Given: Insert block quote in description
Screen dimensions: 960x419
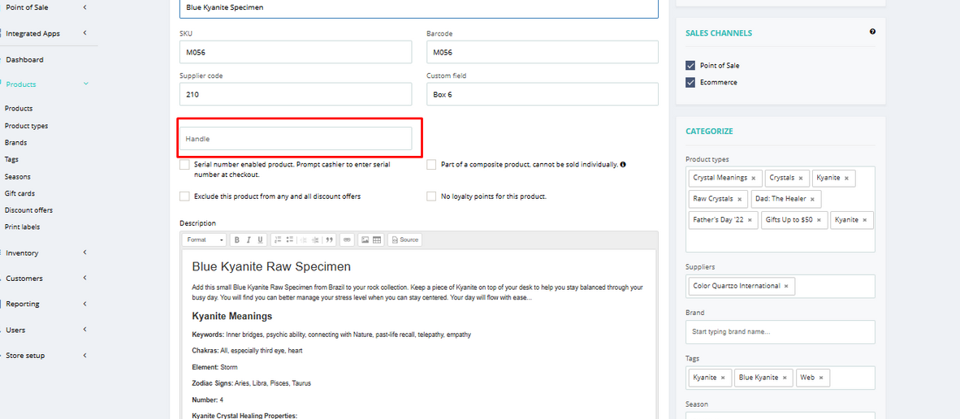Looking at the screenshot, I should tap(330, 240).
